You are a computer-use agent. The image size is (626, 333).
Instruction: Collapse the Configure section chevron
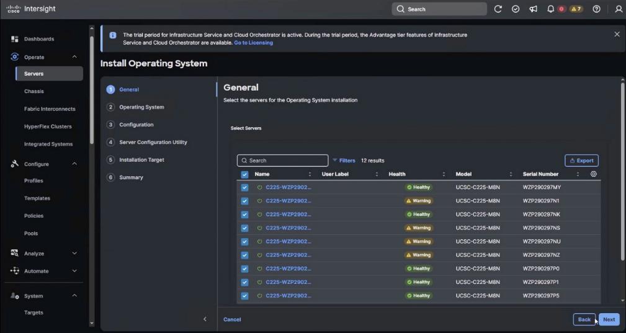[x=74, y=164]
